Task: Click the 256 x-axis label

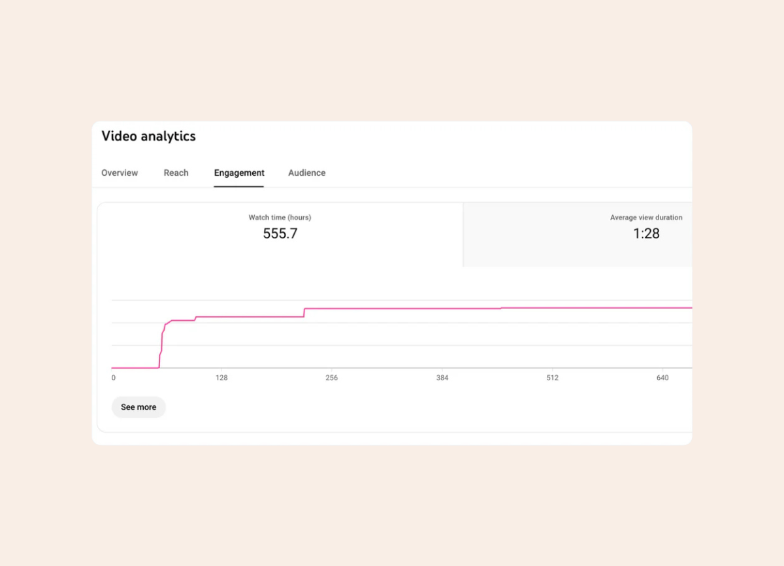Action: (x=331, y=378)
